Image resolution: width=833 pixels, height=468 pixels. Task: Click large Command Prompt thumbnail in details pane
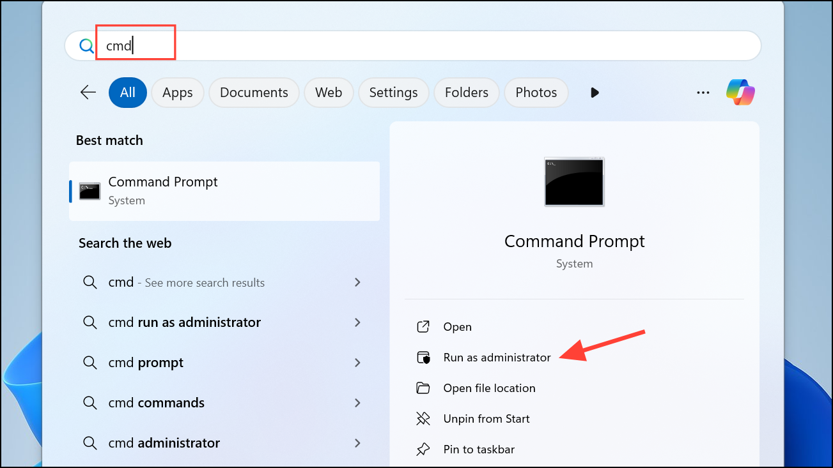[x=574, y=181]
